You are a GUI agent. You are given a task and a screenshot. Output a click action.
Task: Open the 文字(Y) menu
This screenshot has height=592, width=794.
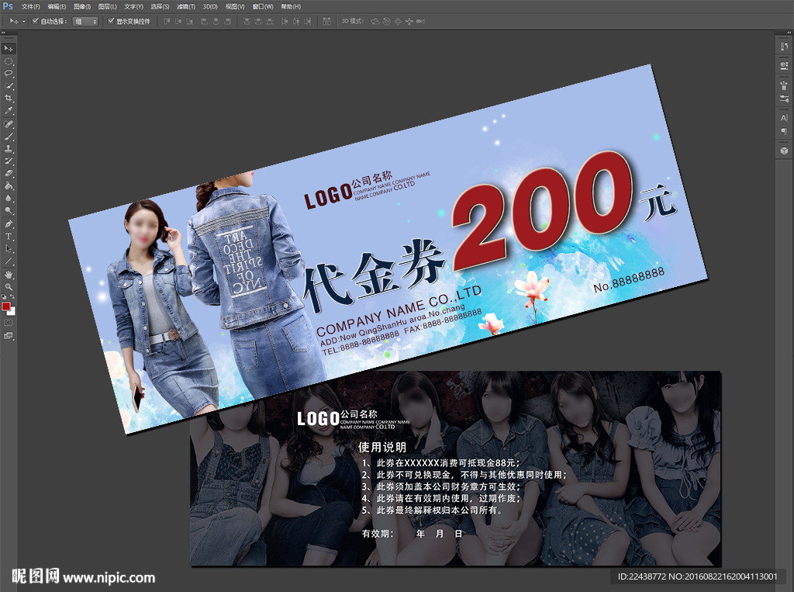pos(133,6)
